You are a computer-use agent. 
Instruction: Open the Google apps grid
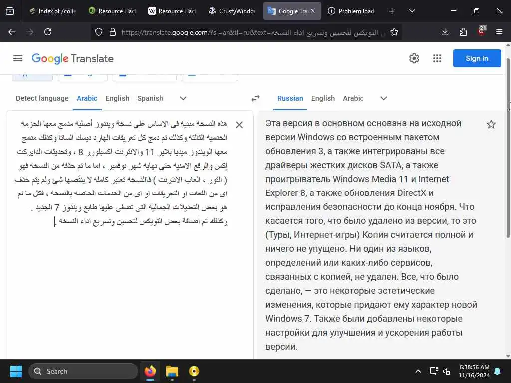click(x=437, y=59)
